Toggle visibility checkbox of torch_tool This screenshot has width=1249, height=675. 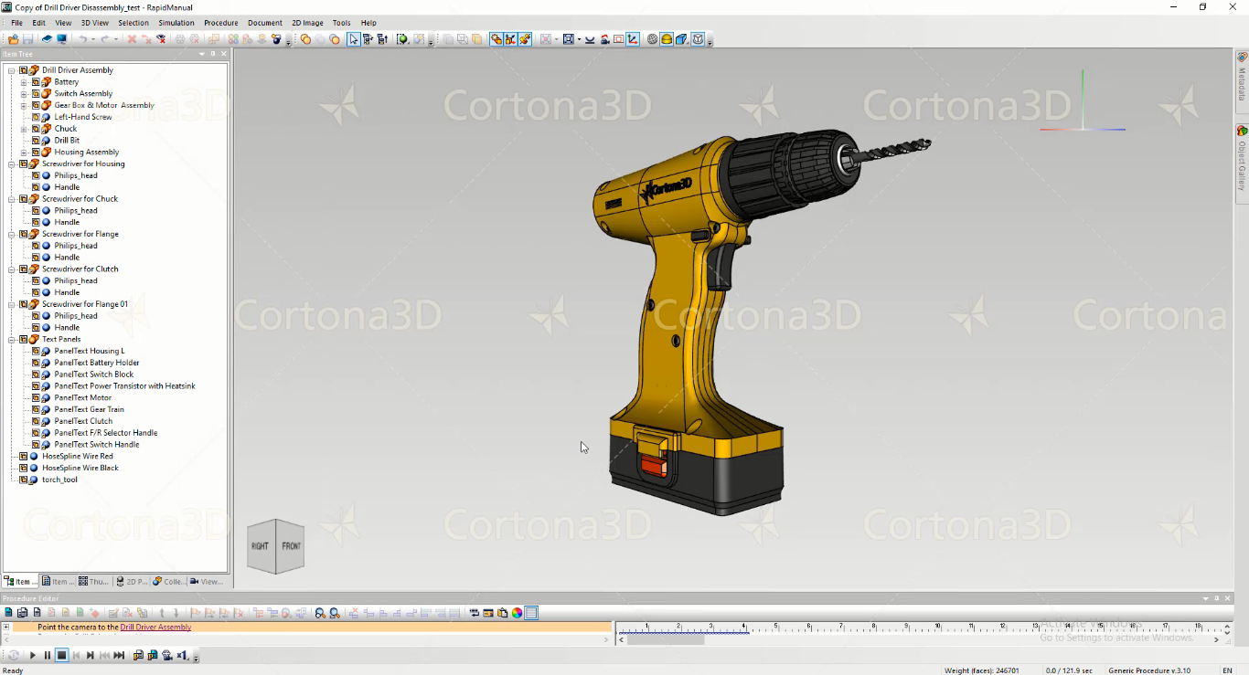[24, 480]
